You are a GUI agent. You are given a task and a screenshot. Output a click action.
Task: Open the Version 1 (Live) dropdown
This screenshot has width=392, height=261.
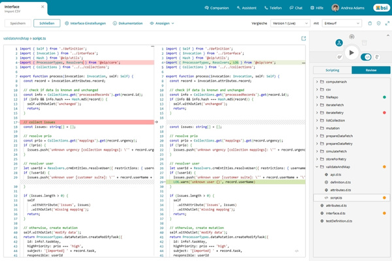290,23
